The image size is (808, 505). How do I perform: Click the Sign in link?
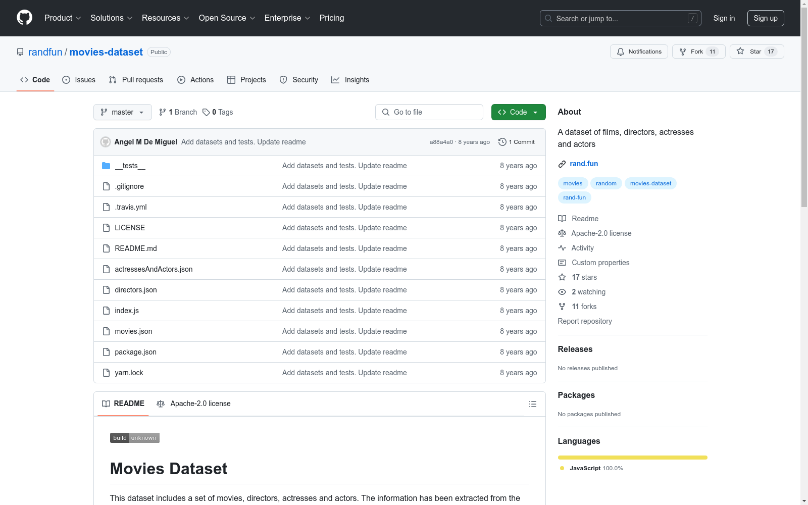(724, 18)
